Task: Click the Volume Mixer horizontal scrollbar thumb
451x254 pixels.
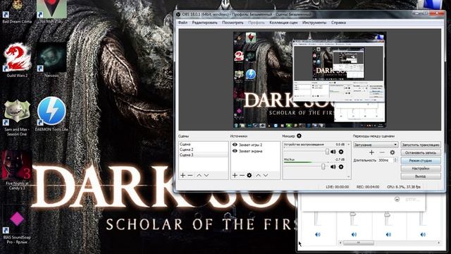Action: pyautogui.click(x=359, y=243)
